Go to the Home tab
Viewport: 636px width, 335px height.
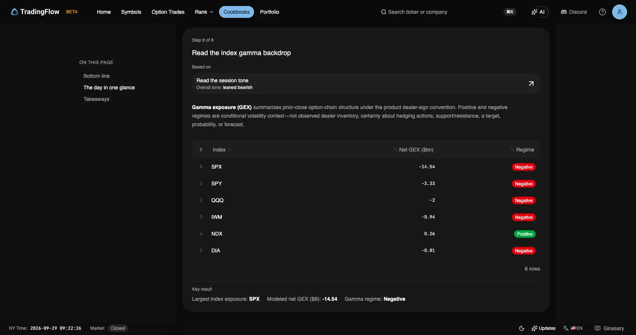point(104,12)
